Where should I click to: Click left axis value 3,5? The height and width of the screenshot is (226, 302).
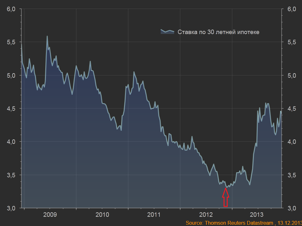pyautogui.click(x=11, y=175)
